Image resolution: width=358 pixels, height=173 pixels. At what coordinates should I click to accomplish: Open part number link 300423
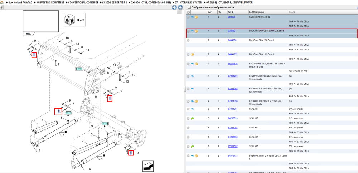click(x=232, y=17)
